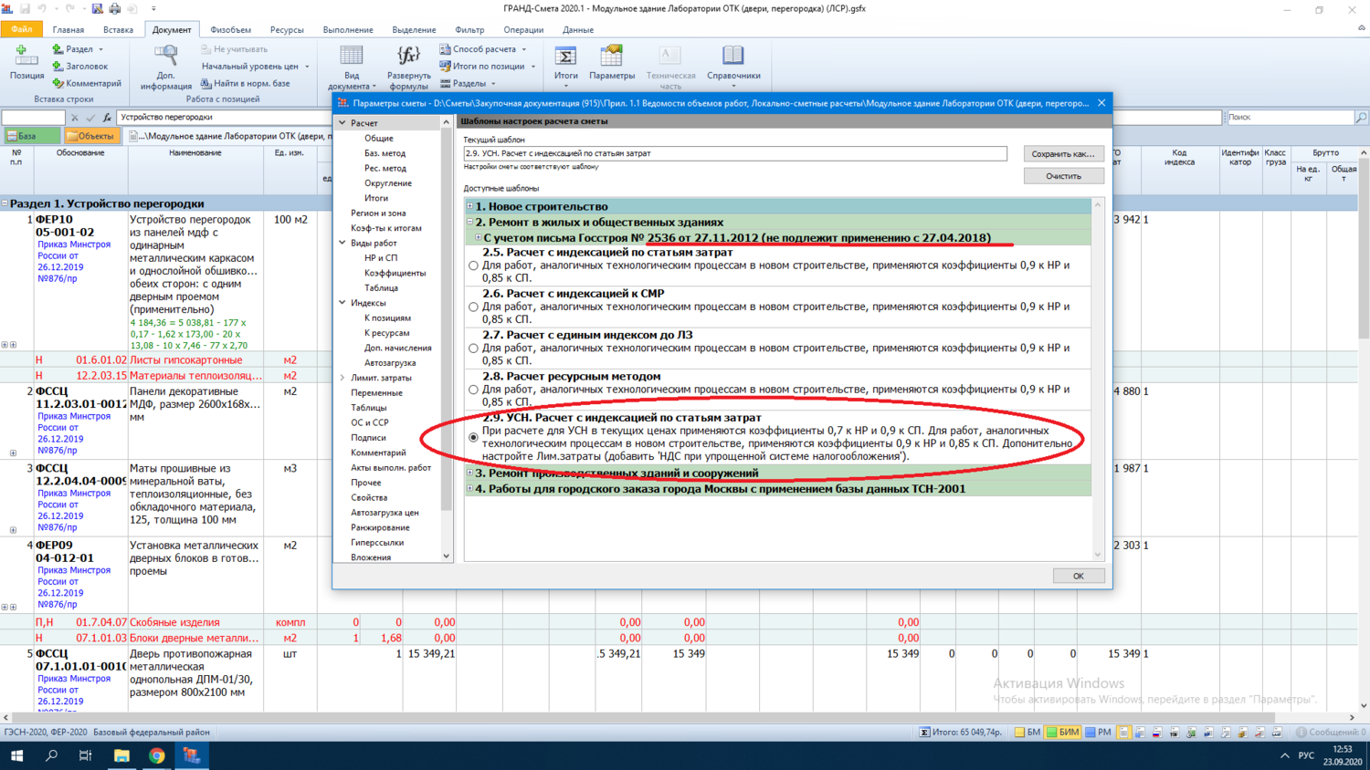Switch to the Ресурсы ribbon tab
Screen dimensions: 1370x770
point(286,30)
